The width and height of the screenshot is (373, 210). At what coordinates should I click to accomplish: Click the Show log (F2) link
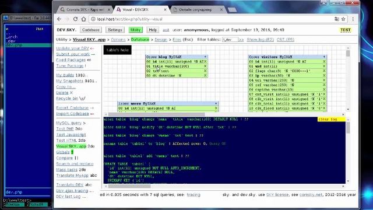[261, 40]
